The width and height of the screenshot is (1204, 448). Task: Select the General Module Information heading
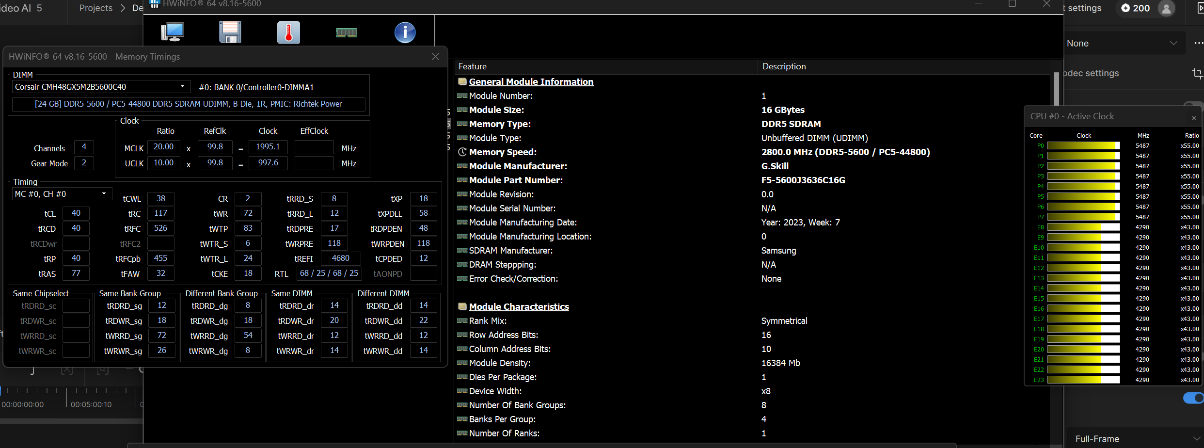(x=531, y=82)
